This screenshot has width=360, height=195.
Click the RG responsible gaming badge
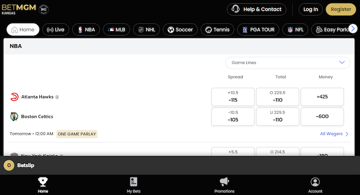tap(43, 9)
